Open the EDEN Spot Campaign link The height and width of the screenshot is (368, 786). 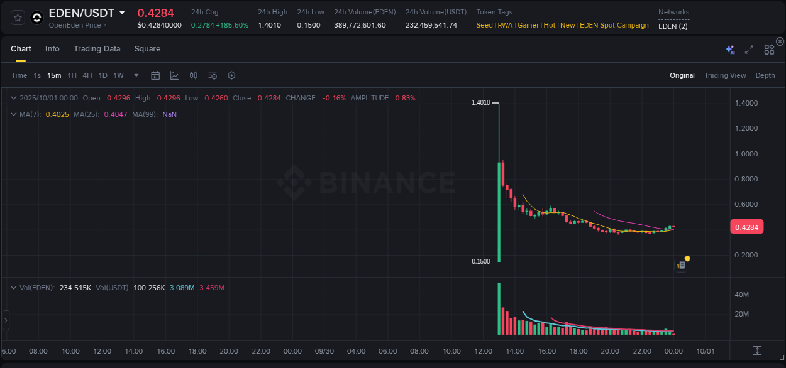coord(614,26)
